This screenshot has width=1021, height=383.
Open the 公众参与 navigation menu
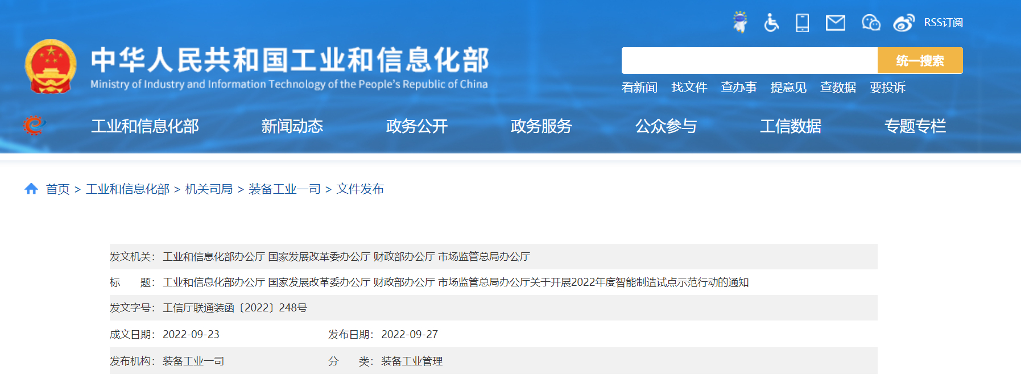(665, 126)
